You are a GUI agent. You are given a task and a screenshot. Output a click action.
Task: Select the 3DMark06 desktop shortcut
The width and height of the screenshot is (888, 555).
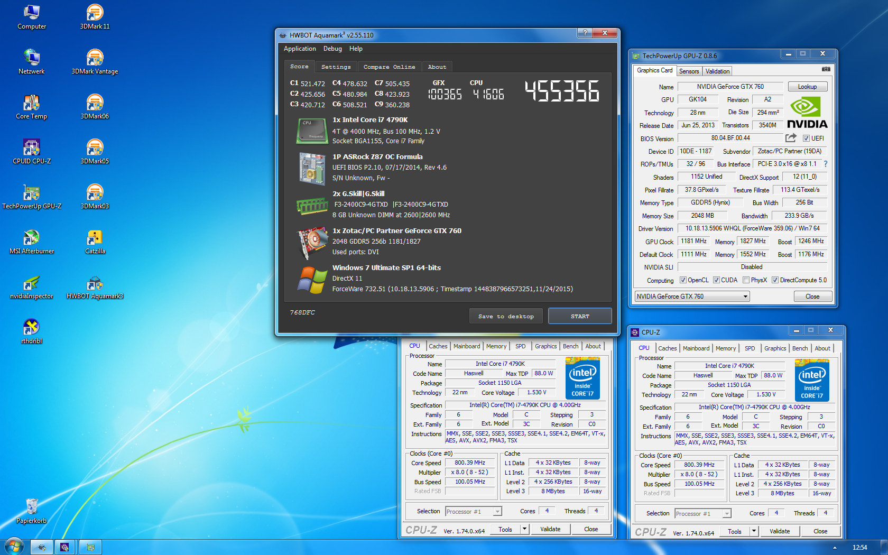[95, 107]
